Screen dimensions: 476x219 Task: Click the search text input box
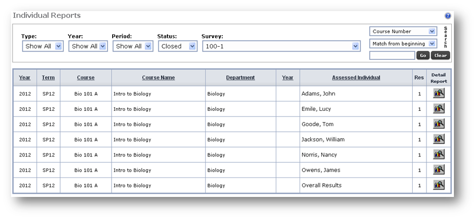click(x=392, y=56)
